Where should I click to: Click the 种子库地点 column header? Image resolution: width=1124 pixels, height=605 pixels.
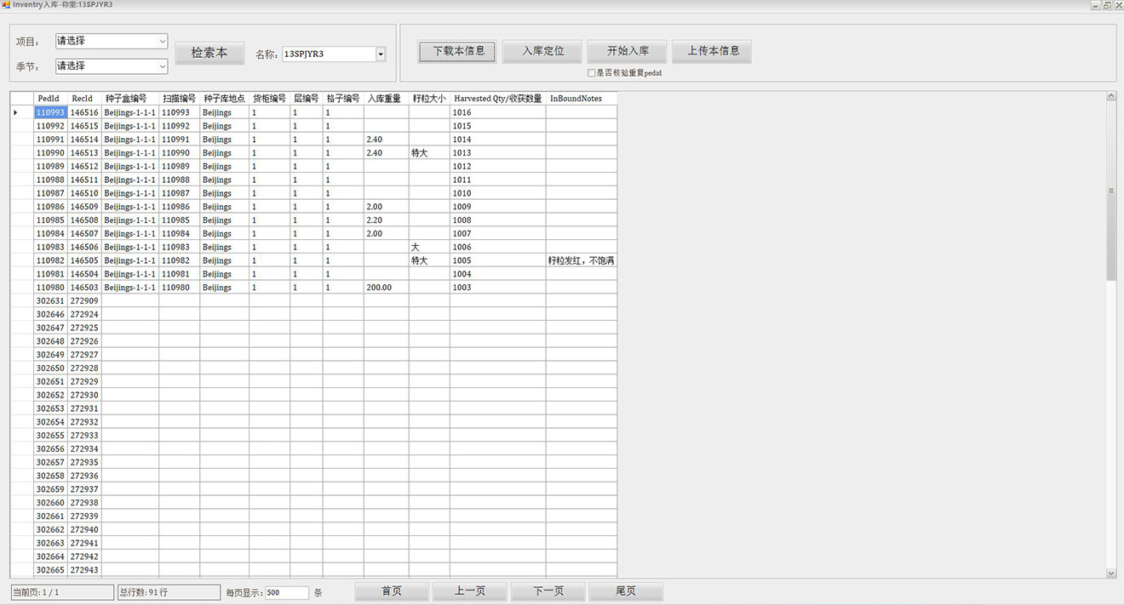coord(224,99)
